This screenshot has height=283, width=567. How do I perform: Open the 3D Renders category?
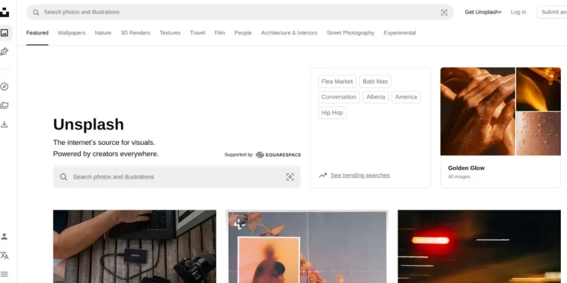pyautogui.click(x=135, y=33)
